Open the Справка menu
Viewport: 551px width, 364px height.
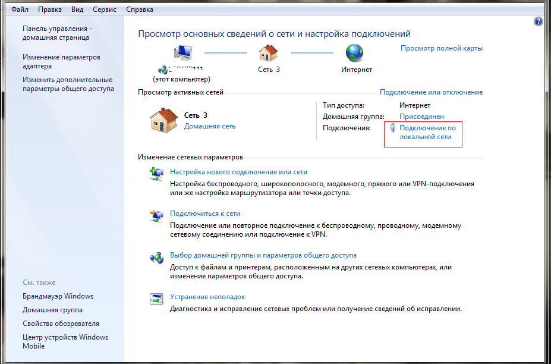tap(140, 10)
